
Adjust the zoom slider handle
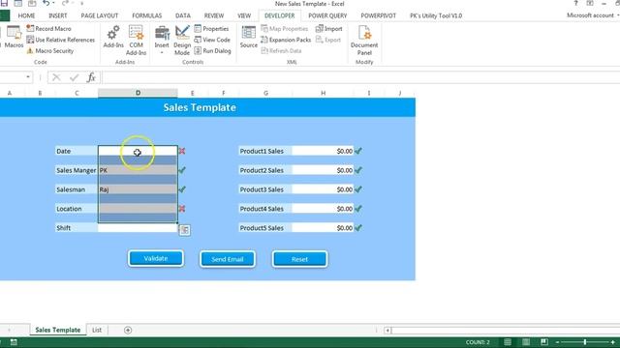click(x=585, y=341)
